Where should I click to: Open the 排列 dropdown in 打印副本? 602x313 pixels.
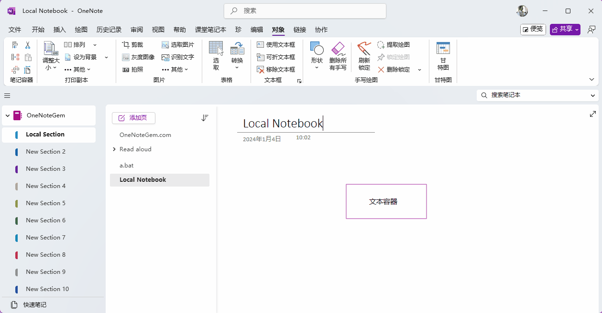click(95, 45)
